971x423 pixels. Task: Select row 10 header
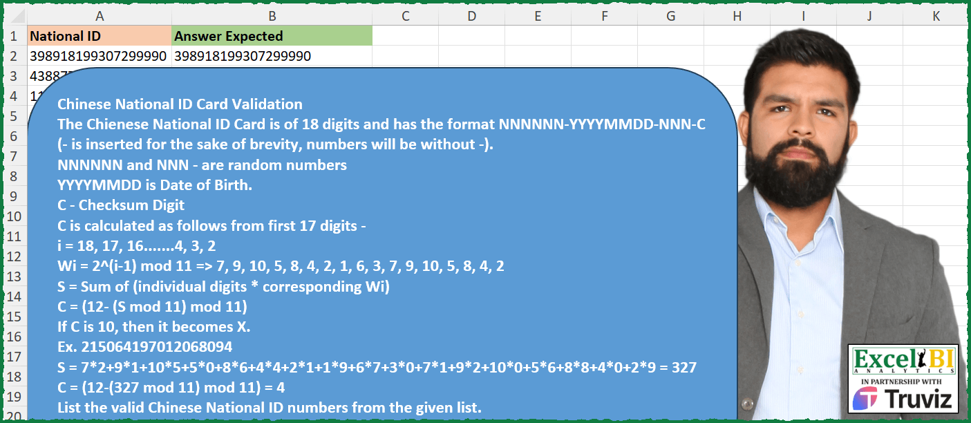coord(15,216)
